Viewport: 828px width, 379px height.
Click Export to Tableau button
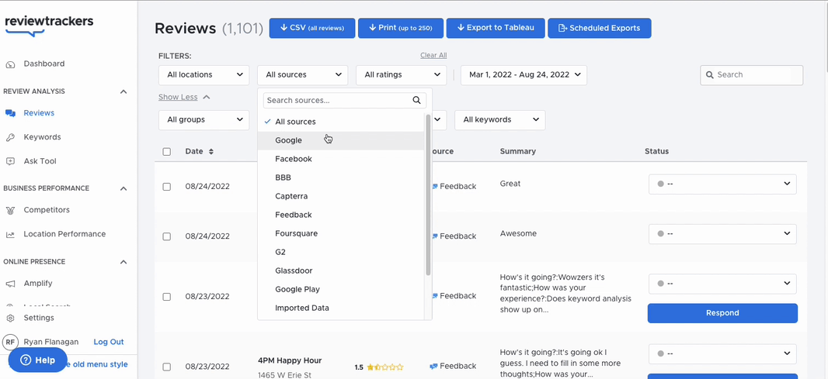click(x=496, y=28)
